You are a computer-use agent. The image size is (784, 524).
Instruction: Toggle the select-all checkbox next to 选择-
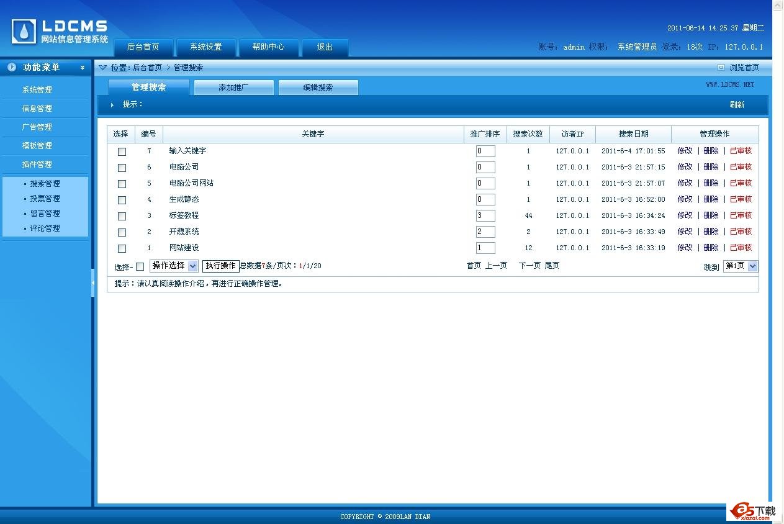click(140, 266)
